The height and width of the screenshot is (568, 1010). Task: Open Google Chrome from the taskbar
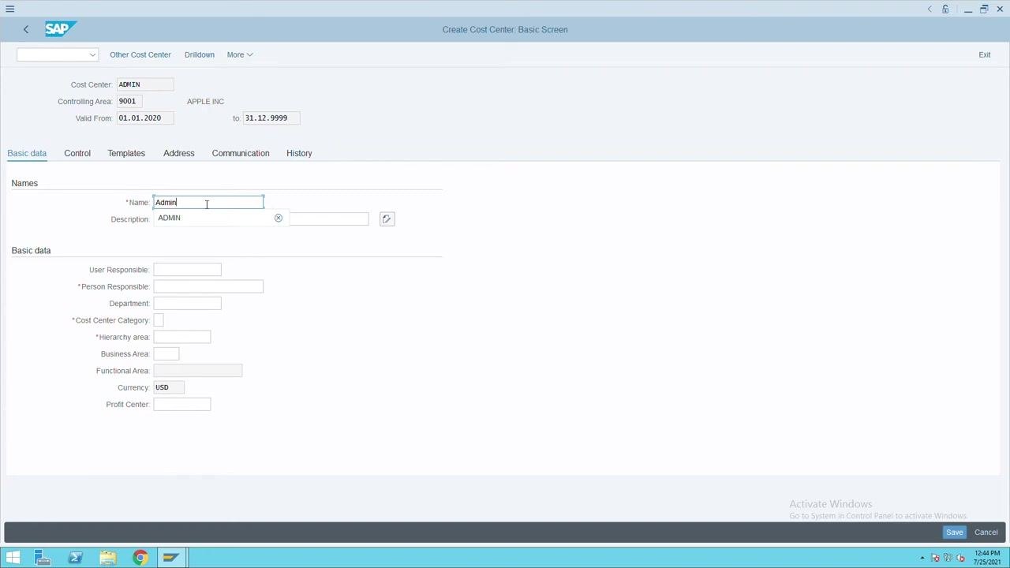[x=140, y=558]
